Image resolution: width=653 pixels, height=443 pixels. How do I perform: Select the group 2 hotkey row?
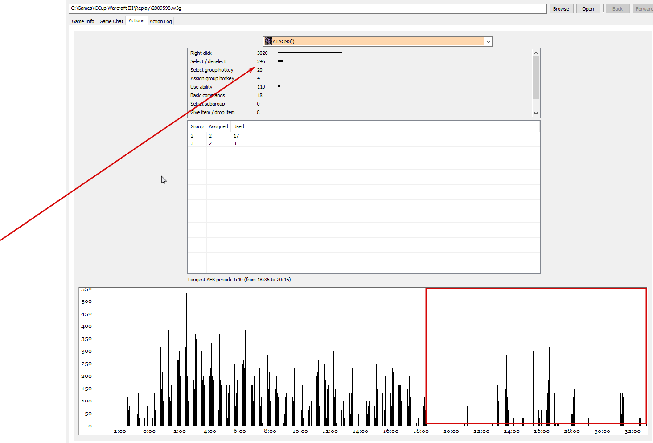(364, 136)
